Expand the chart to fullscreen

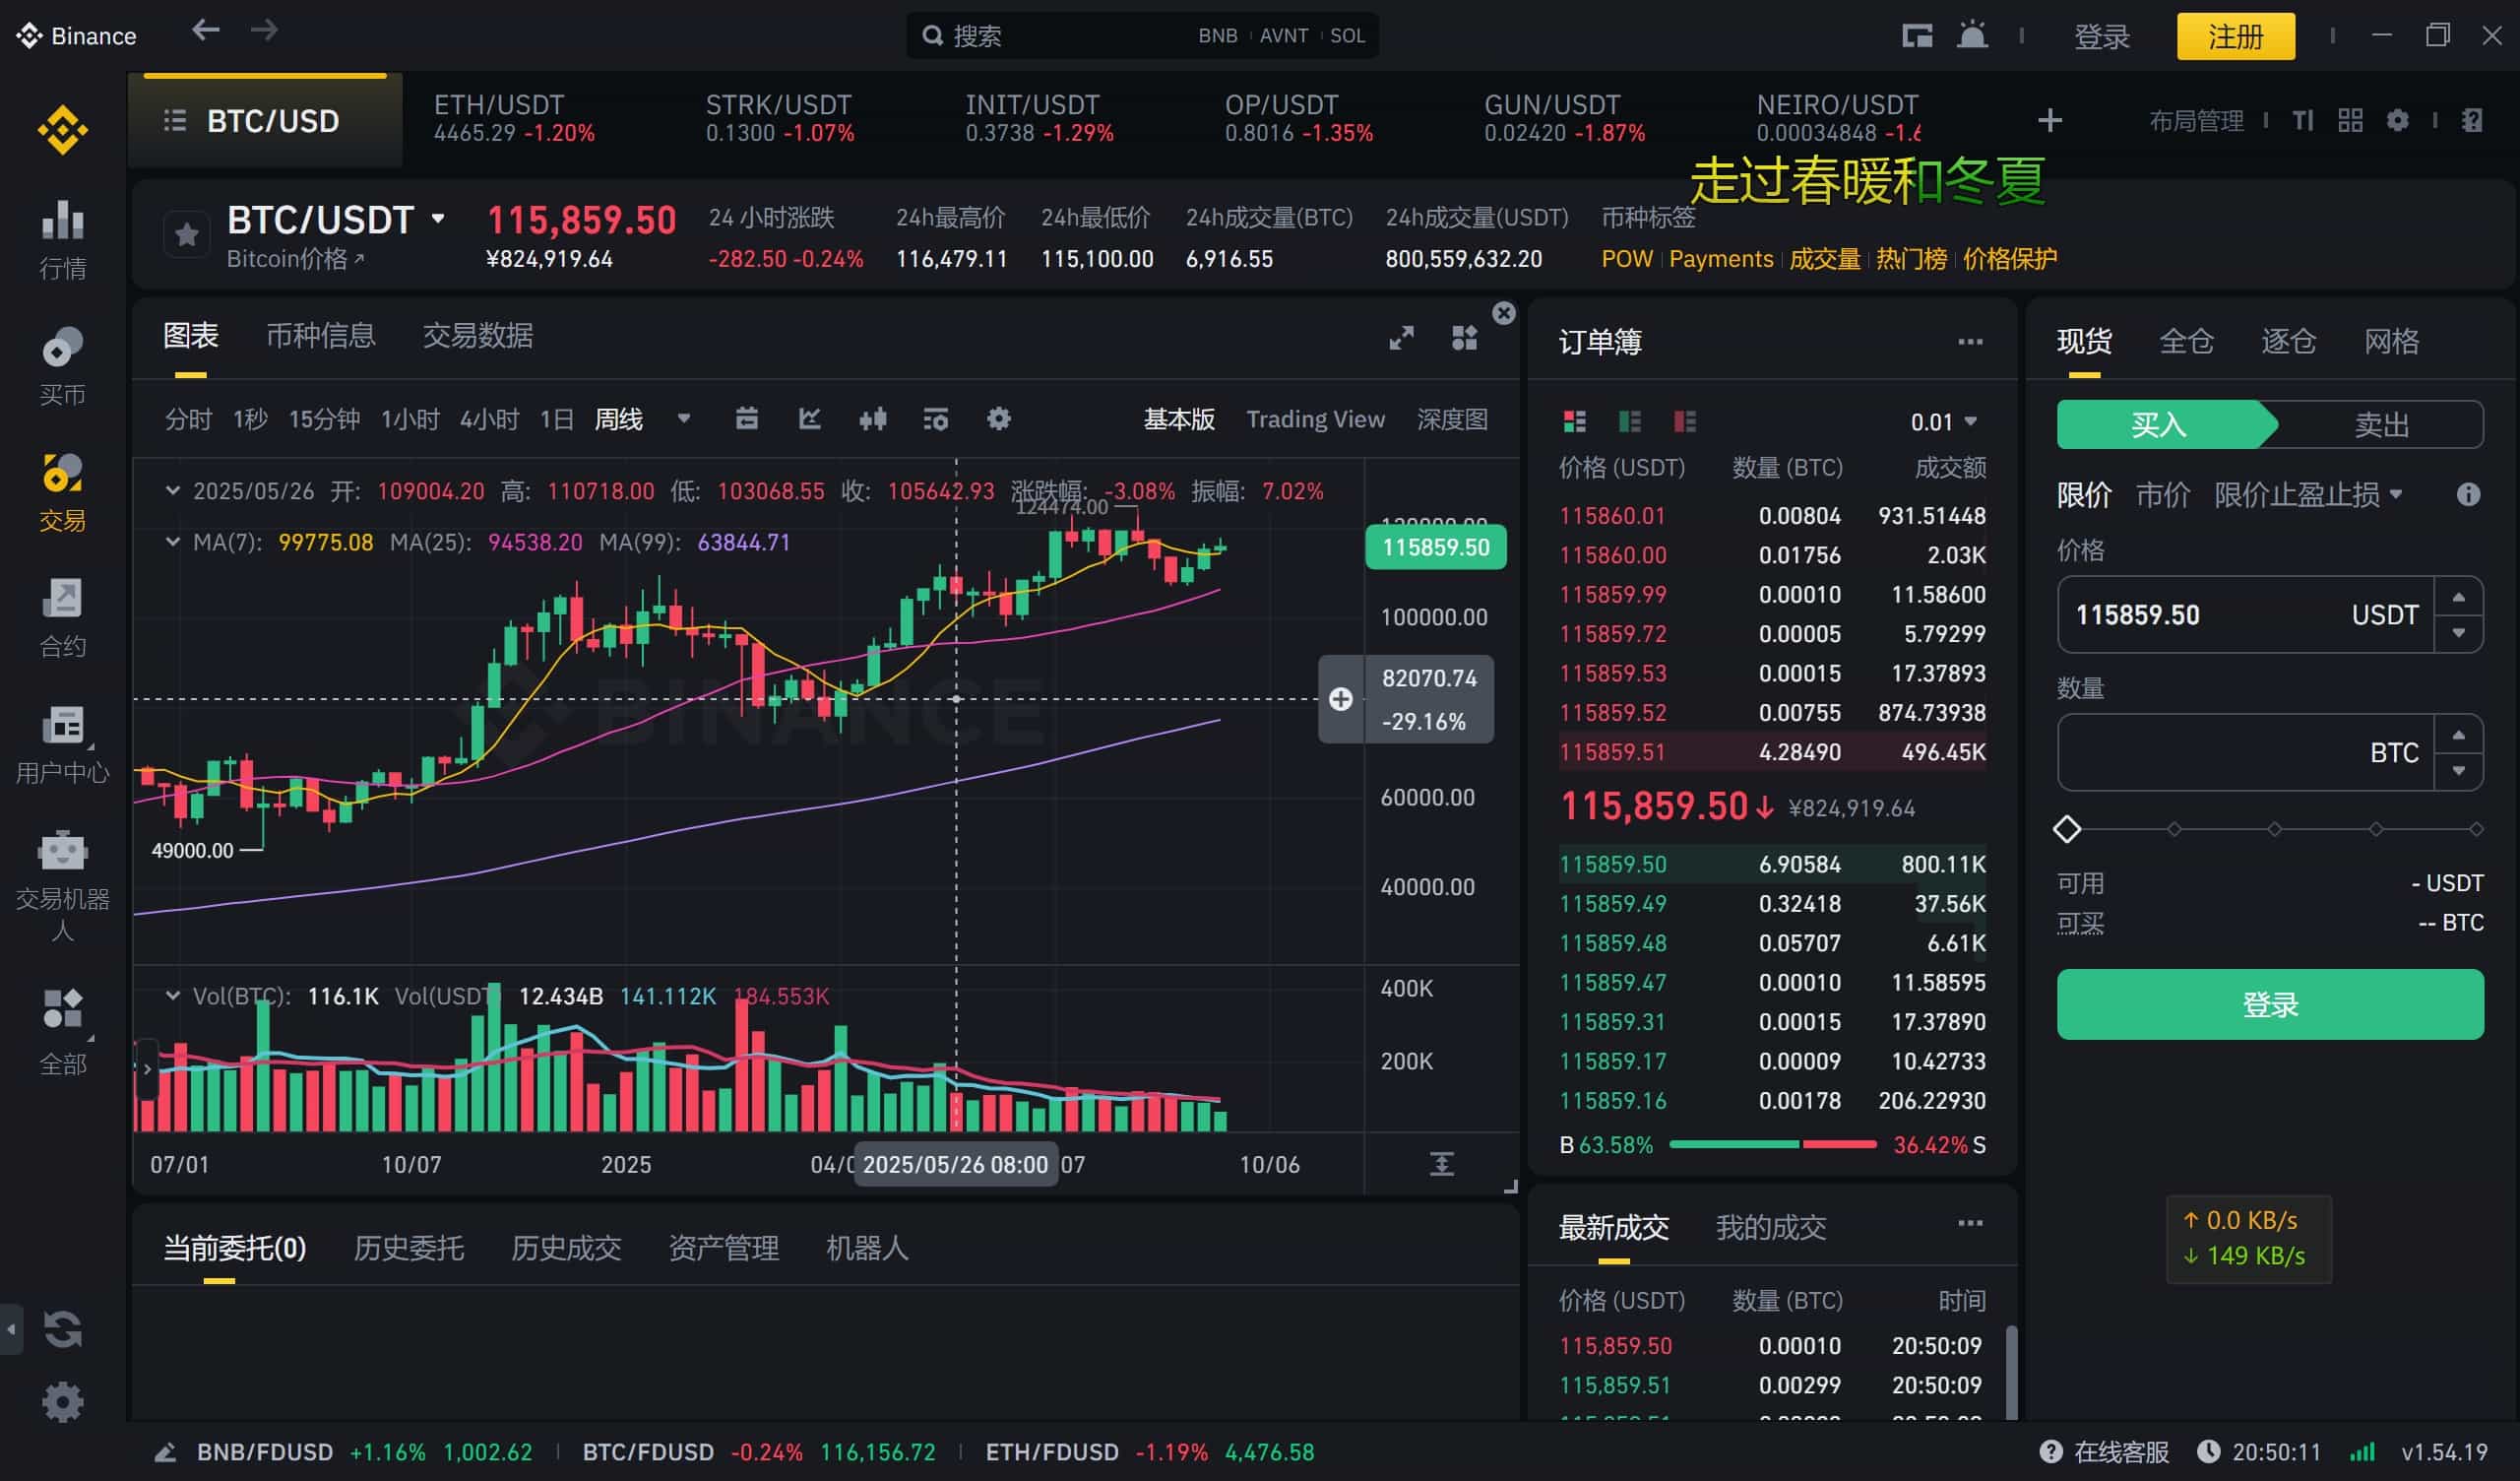[1401, 338]
